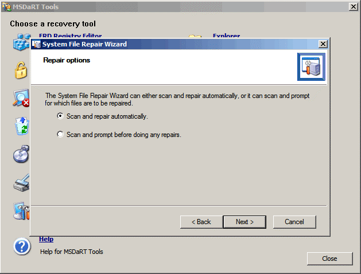Viewport: 361px width, 274px height.
Task: Launch Locksmith padlock icon
Action: pos(21,70)
